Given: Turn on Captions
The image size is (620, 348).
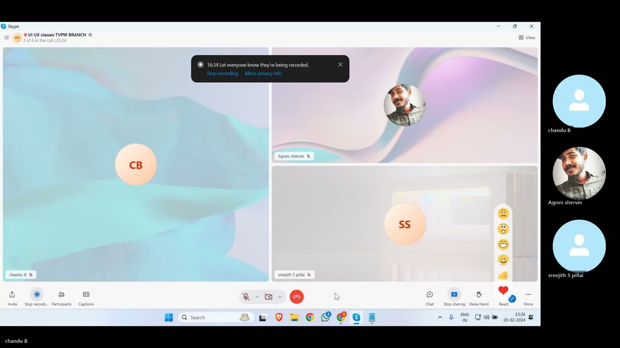Looking at the screenshot, I should pos(86,298).
